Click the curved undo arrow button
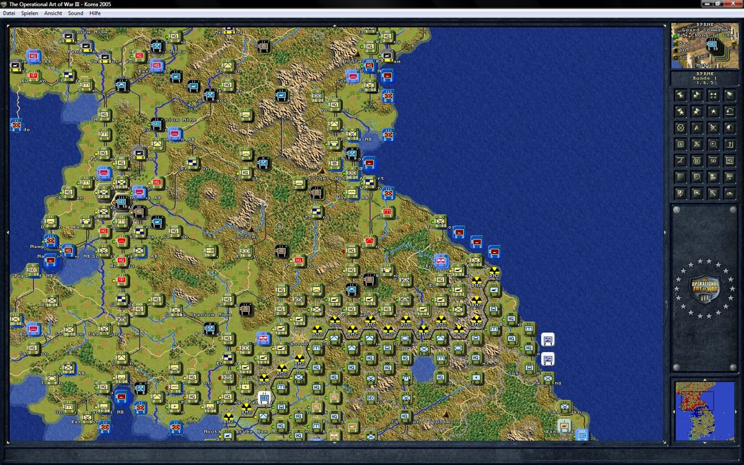 click(729, 112)
